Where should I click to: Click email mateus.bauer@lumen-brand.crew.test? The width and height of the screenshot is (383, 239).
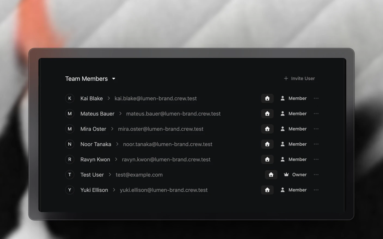[x=173, y=114]
